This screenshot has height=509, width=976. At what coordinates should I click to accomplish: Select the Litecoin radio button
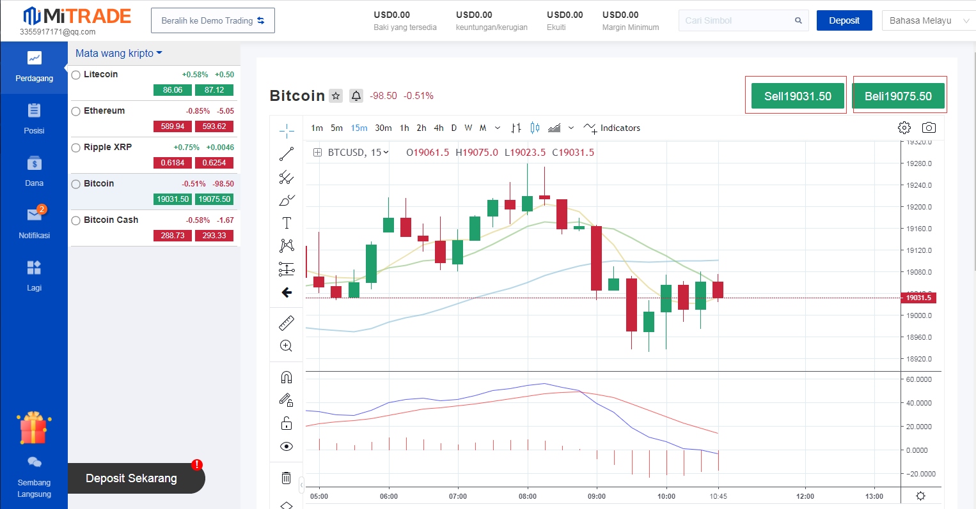coord(76,75)
